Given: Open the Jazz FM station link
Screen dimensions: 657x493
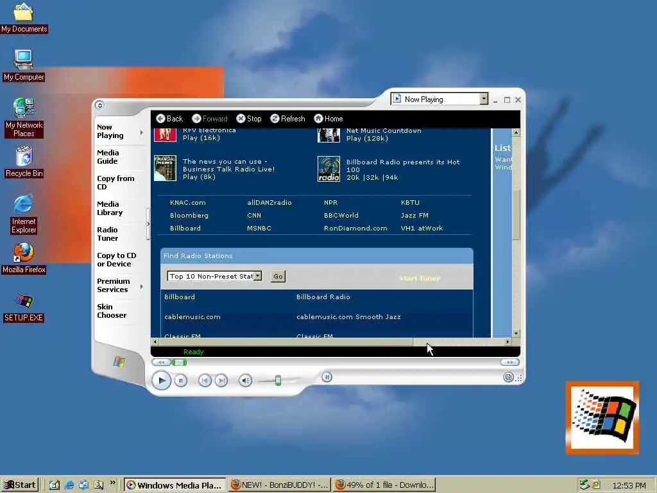Looking at the screenshot, I should click(x=414, y=216).
